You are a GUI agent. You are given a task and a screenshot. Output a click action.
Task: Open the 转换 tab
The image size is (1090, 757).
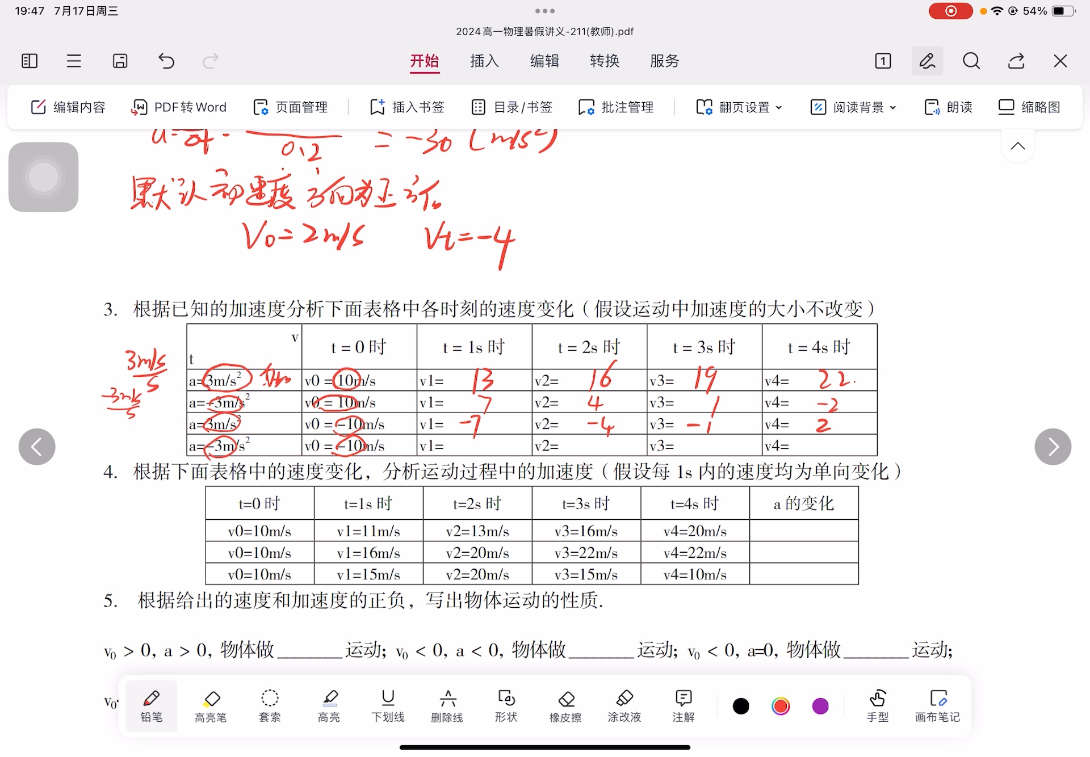click(x=605, y=61)
